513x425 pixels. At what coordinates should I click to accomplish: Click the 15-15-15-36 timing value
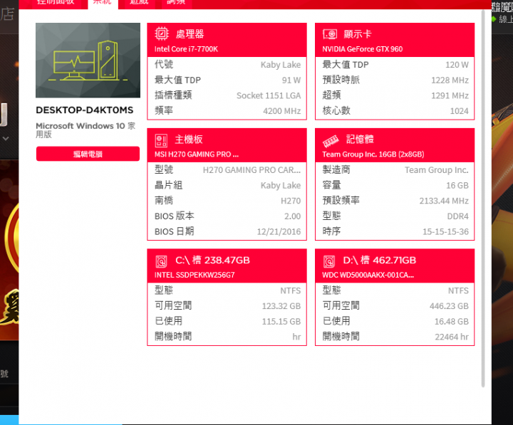click(x=445, y=231)
